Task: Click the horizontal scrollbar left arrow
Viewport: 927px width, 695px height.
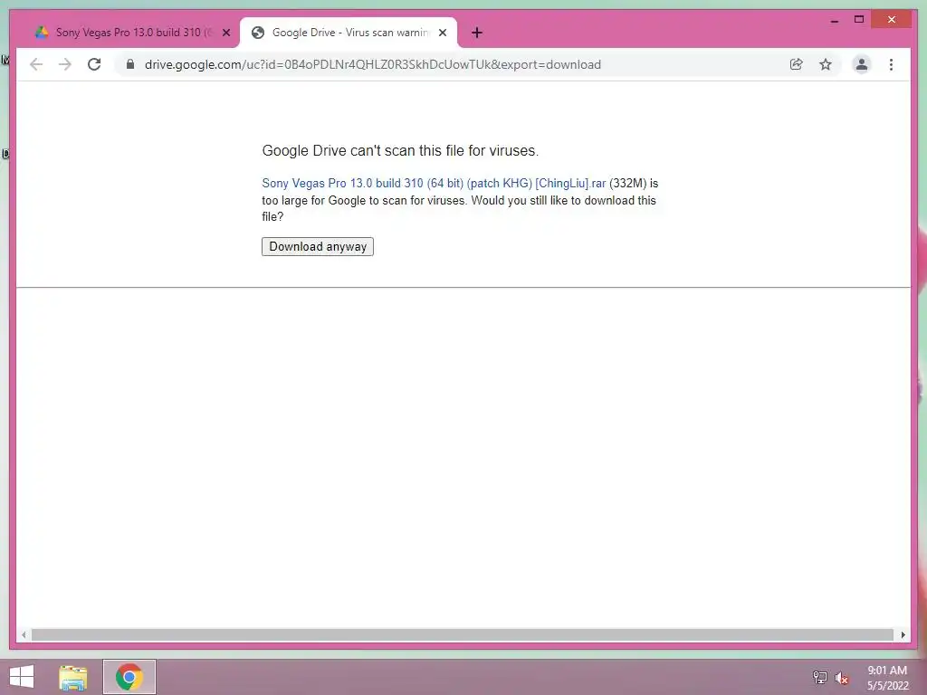Action: pyautogui.click(x=24, y=634)
